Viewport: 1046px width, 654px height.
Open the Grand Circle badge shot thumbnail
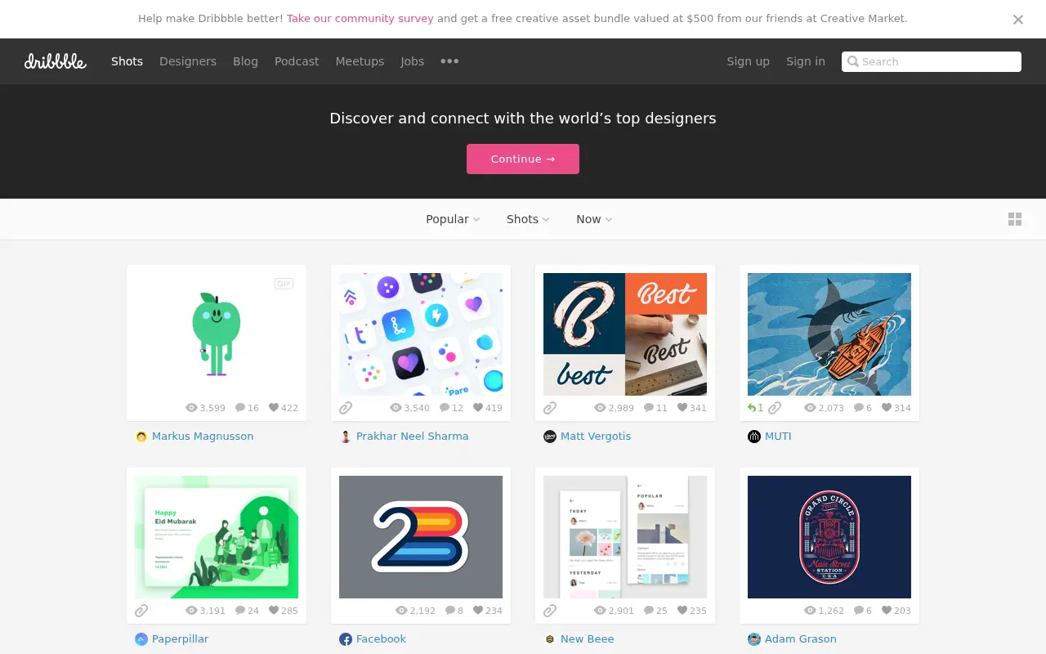pyautogui.click(x=829, y=537)
